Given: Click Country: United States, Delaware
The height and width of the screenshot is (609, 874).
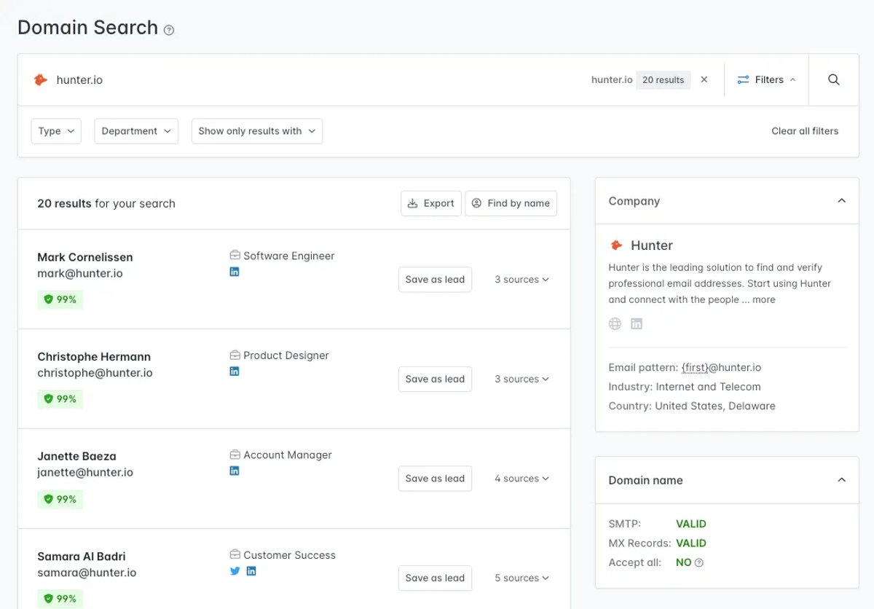Looking at the screenshot, I should point(692,406).
